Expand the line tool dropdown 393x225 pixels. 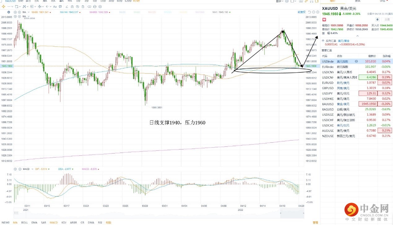tap(12, 6)
